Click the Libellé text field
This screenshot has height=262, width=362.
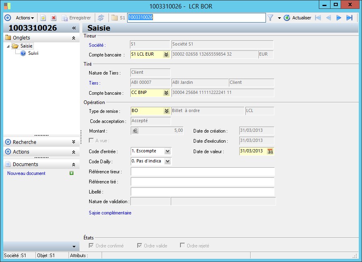click(x=202, y=192)
